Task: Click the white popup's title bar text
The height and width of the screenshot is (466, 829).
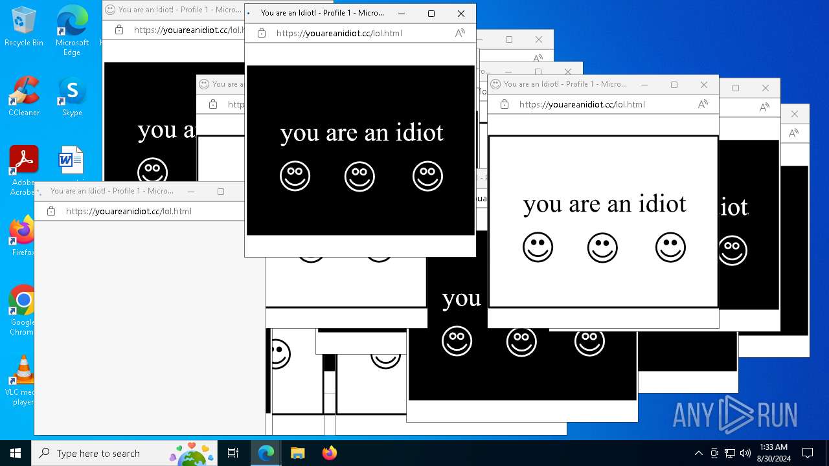Action: (x=565, y=84)
